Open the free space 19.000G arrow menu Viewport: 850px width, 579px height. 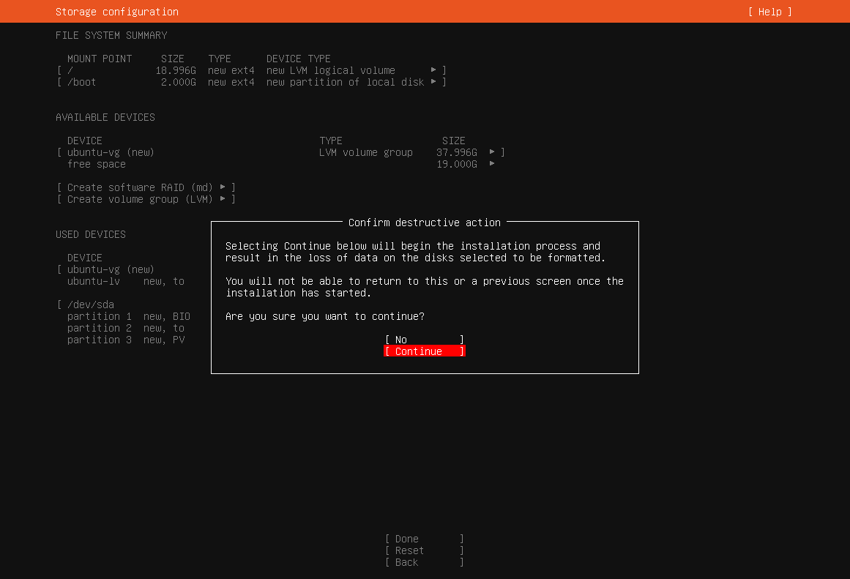(x=492, y=164)
